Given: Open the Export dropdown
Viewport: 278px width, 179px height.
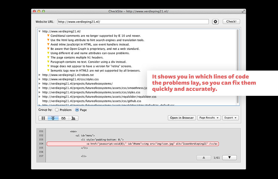Looking at the screenshot, I should coord(230,118).
